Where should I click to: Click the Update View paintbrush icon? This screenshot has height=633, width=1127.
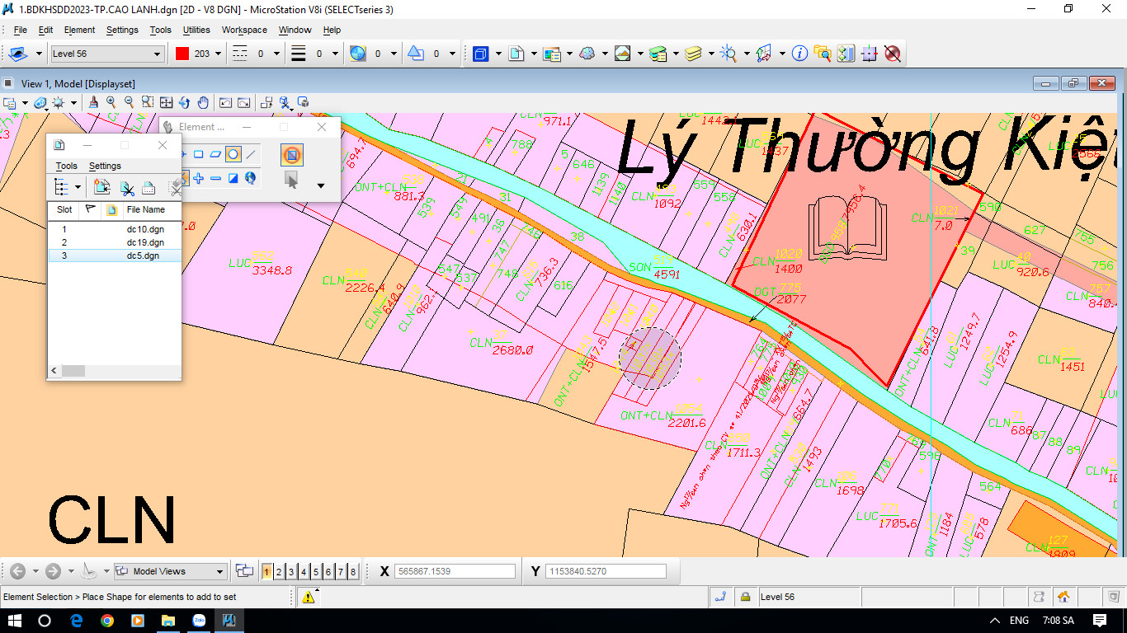(x=93, y=103)
